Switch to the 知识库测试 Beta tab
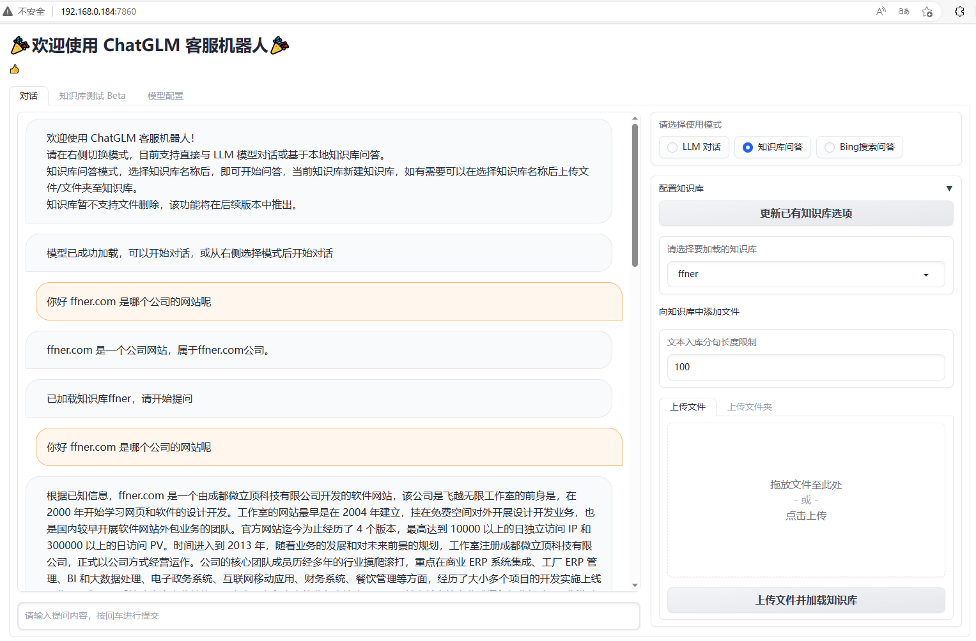The image size is (976, 641). click(92, 96)
